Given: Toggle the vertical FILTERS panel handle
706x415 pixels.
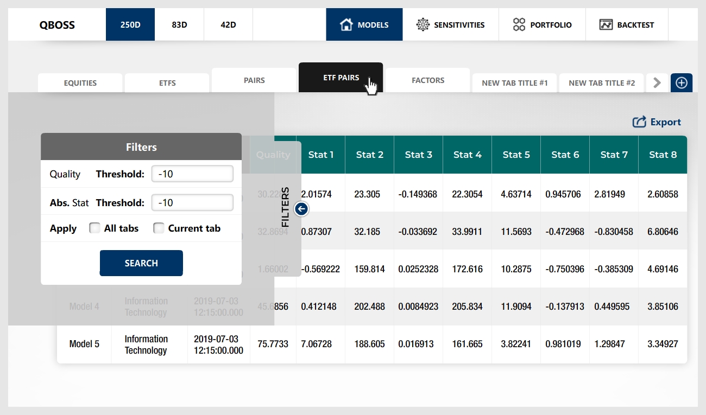Looking at the screenshot, I should tap(285, 207).
